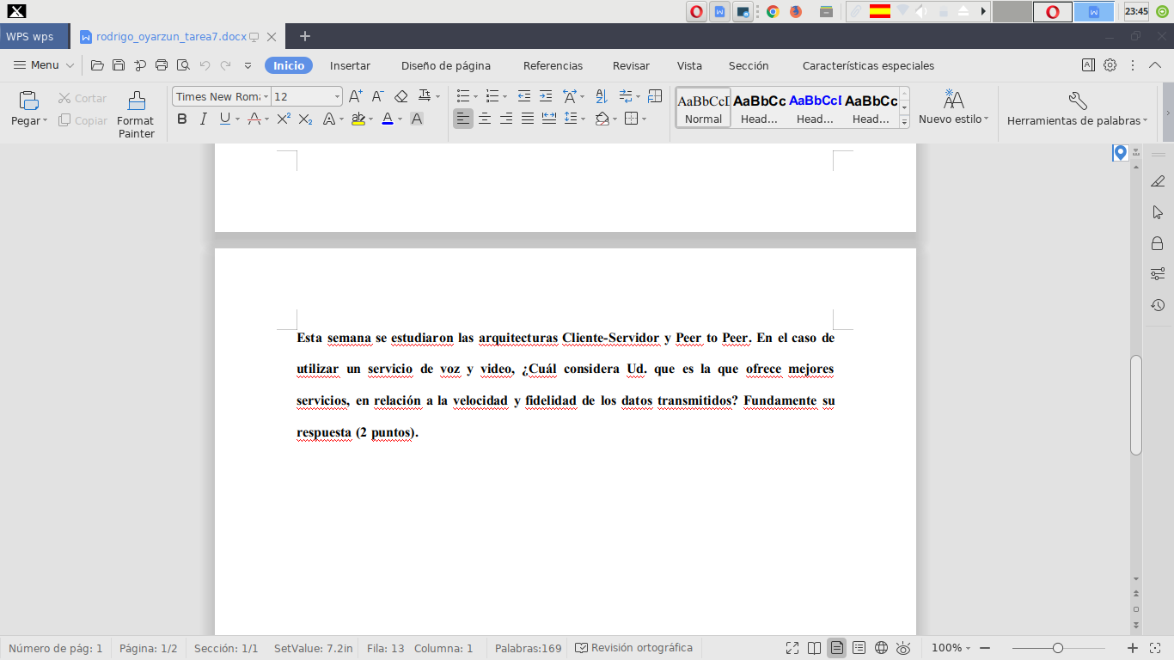The width and height of the screenshot is (1174, 660).
Task: Undo the last action
Action: [x=205, y=65]
